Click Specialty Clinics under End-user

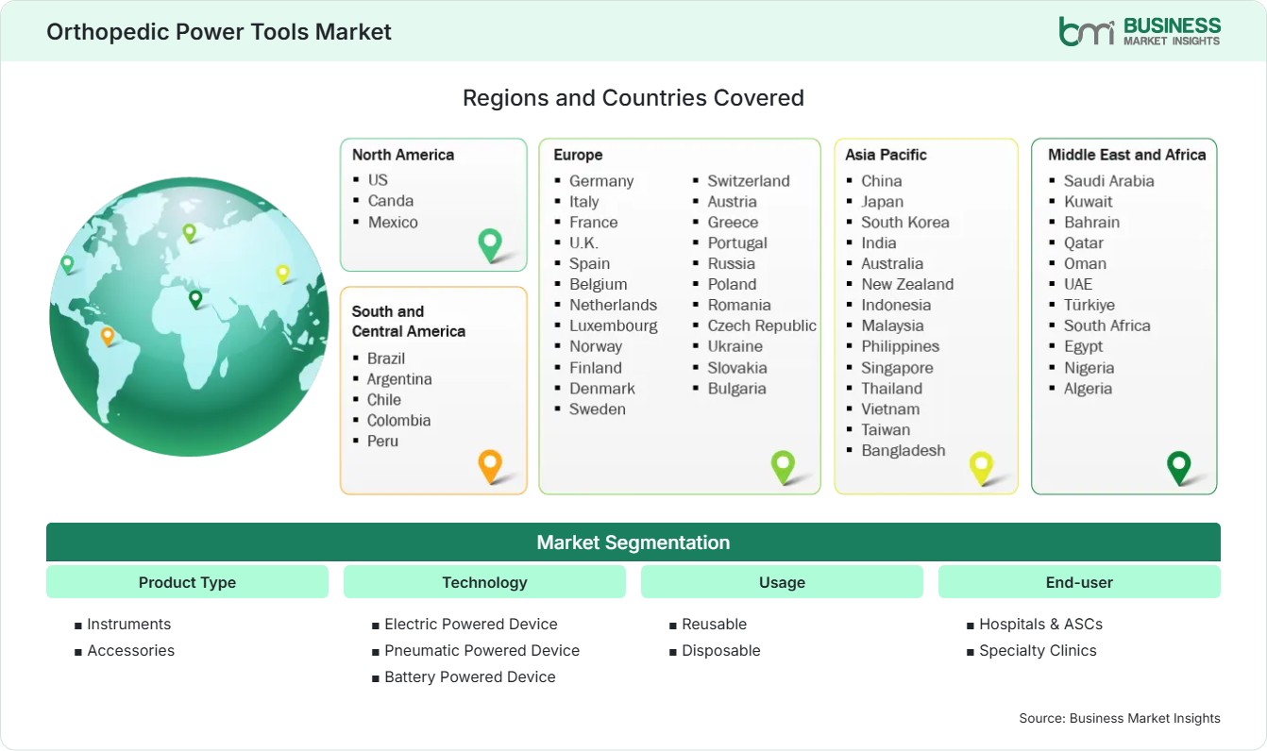pyautogui.click(x=1039, y=651)
